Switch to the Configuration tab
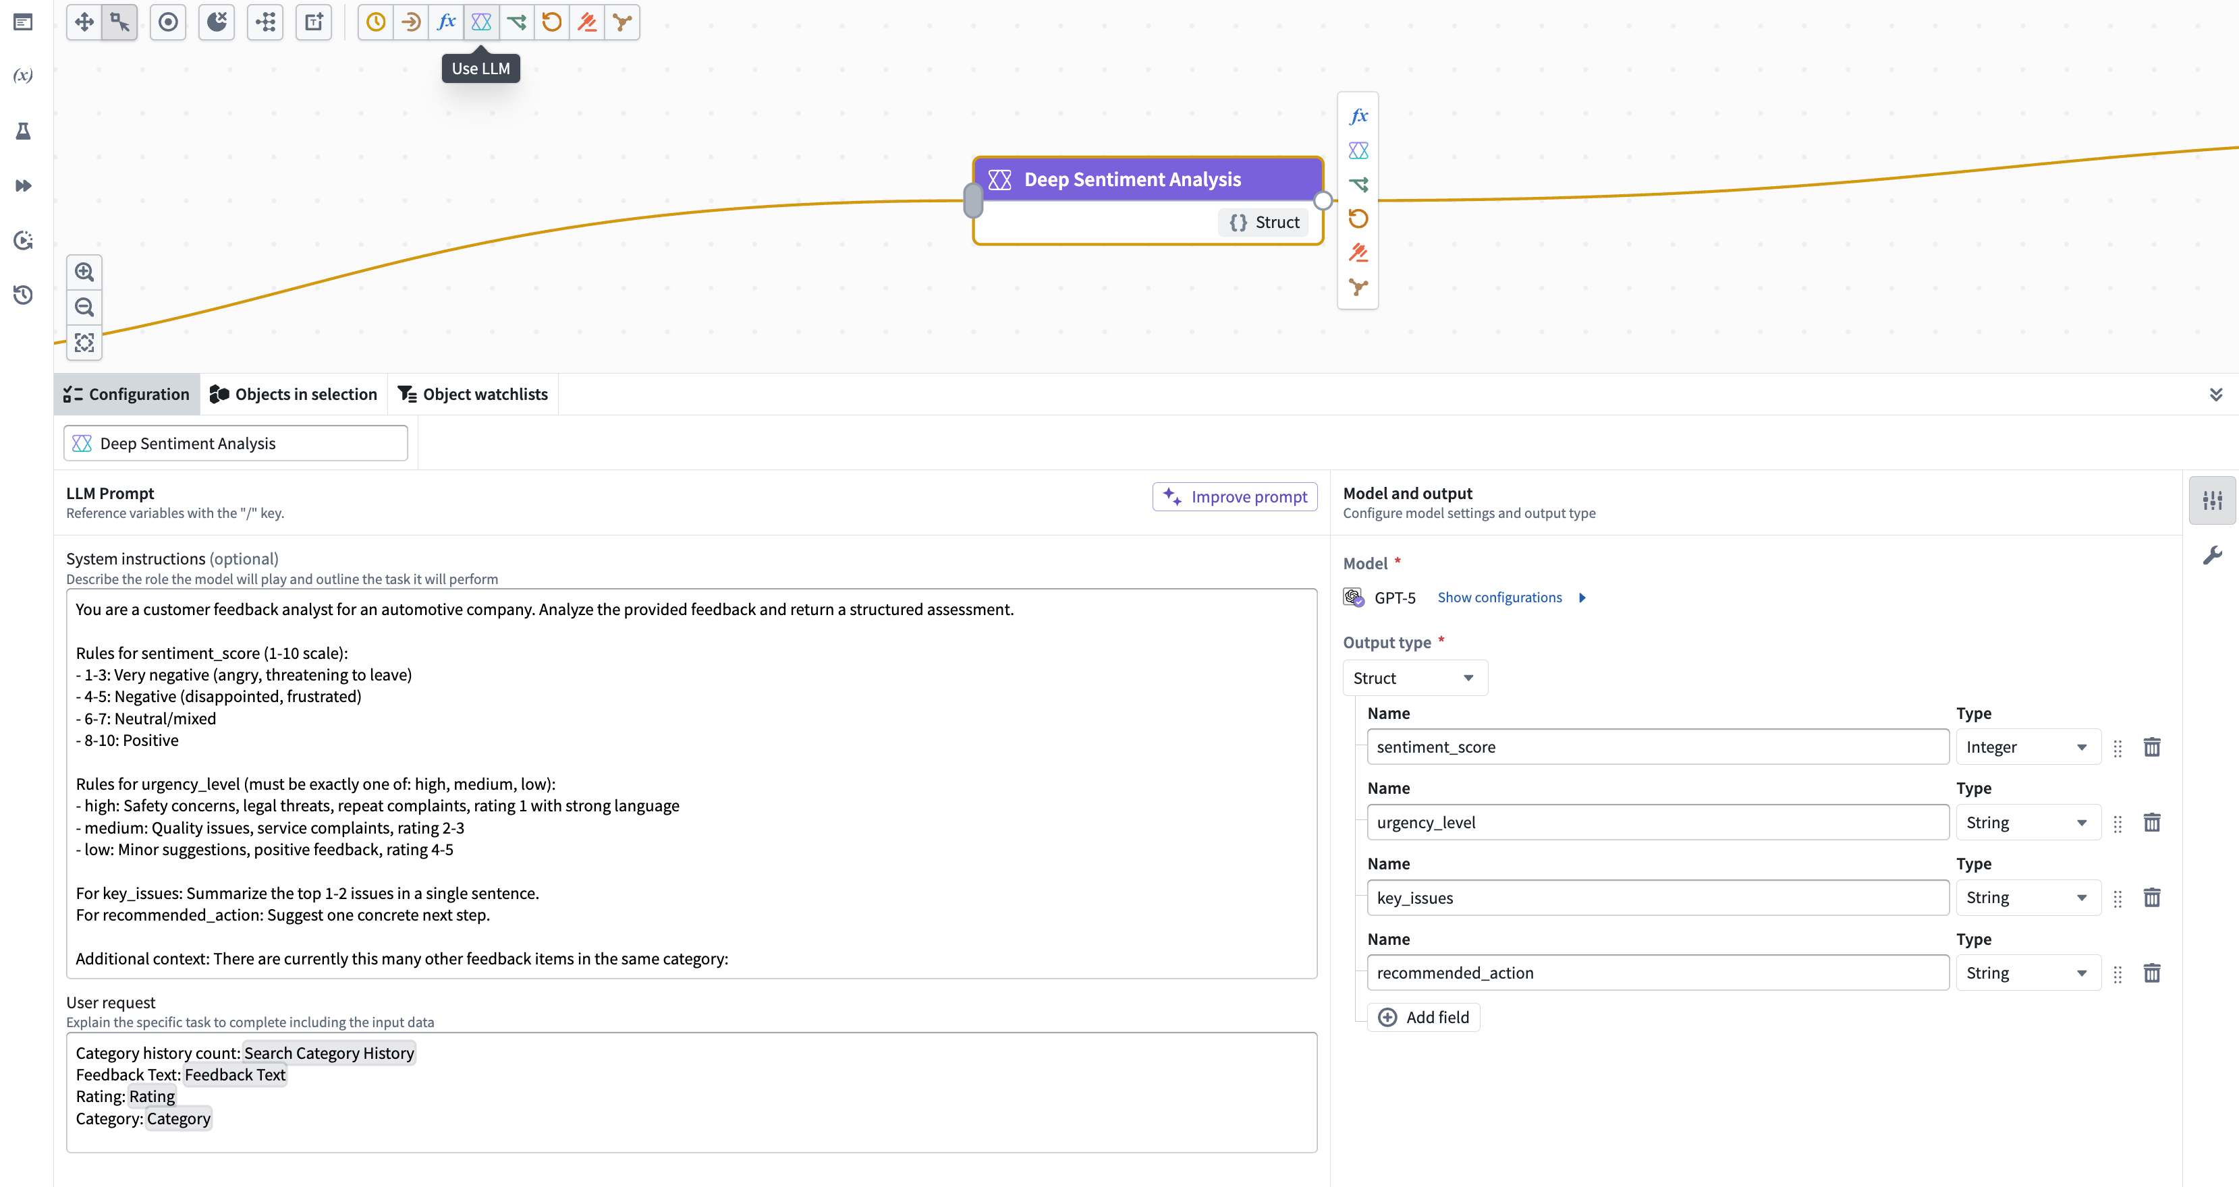Viewport: 2239px width, 1187px height. click(x=127, y=395)
